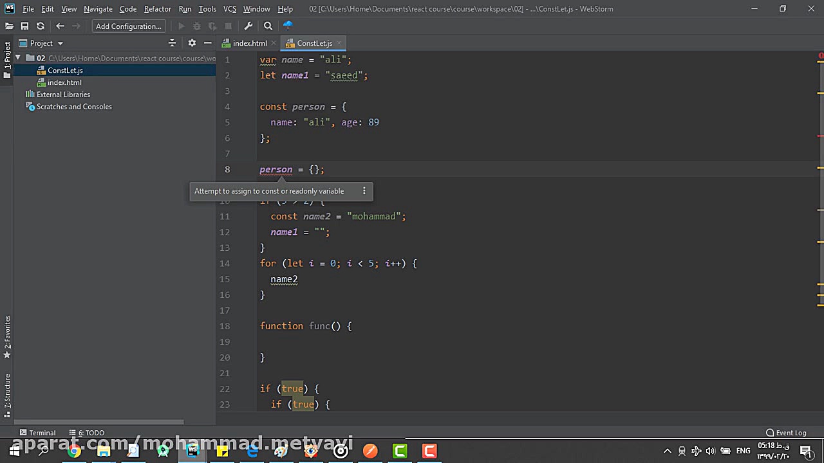This screenshot has height=463, width=824.
Task: Open the Refactor menu
Action: click(158, 9)
